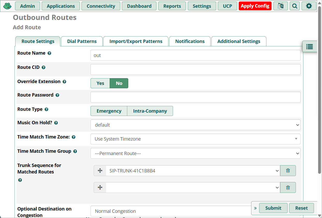Click the search magnifier icon
This screenshot has height=218, width=322.
click(295, 6)
